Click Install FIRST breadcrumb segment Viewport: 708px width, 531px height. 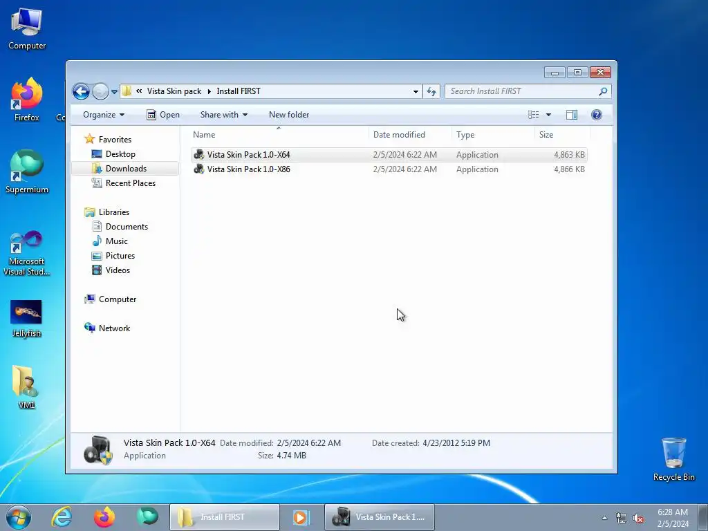coord(239,91)
